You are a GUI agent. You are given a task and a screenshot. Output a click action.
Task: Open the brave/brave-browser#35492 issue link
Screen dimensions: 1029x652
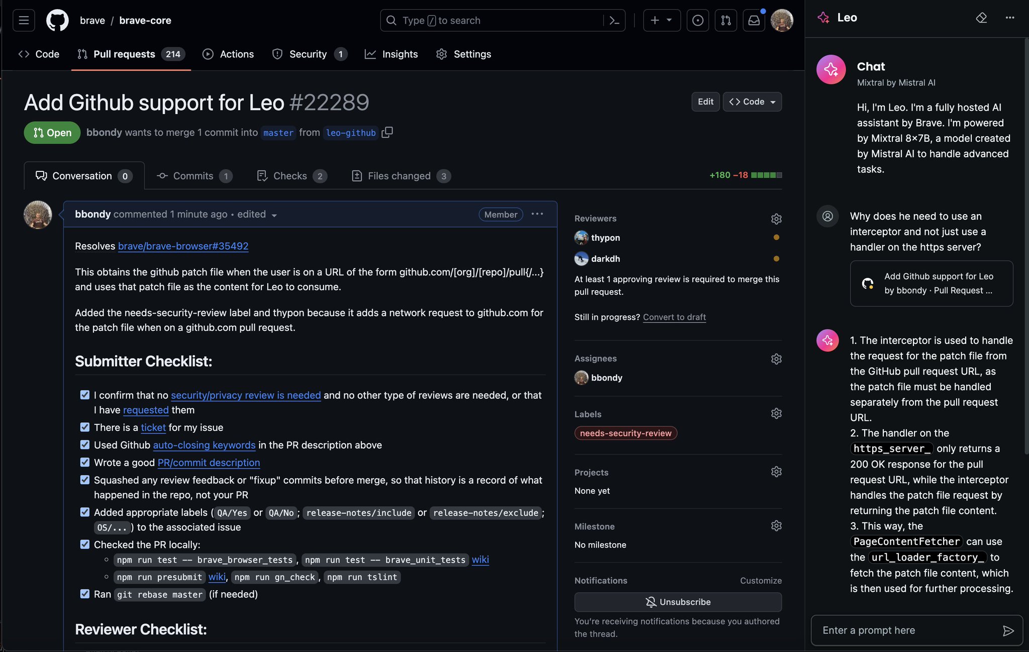183,246
